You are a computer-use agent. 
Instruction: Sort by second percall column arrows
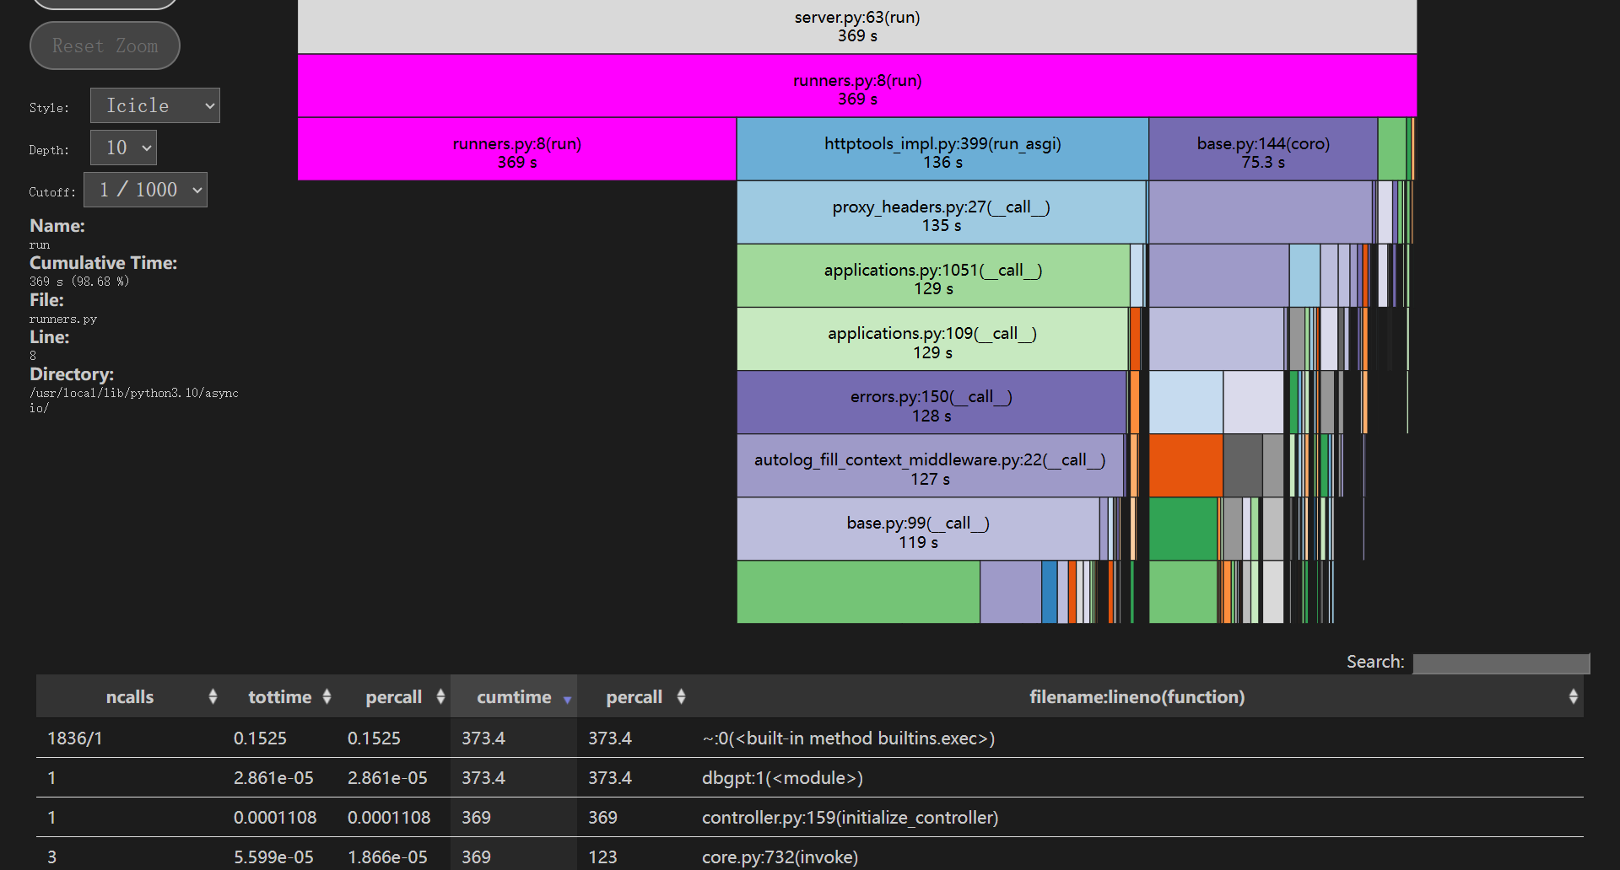point(681,696)
